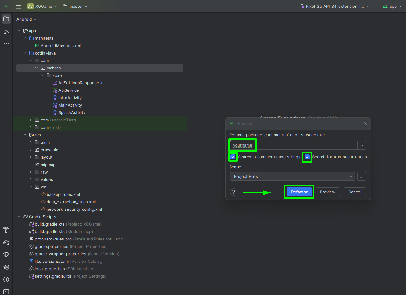Image resolution: width=406 pixels, height=295 pixels.
Task: Open the Terminal tool window
Action: click(x=6, y=292)
